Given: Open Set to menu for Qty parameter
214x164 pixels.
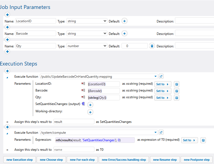Looking at the screenshot, I should coord(163,98).
